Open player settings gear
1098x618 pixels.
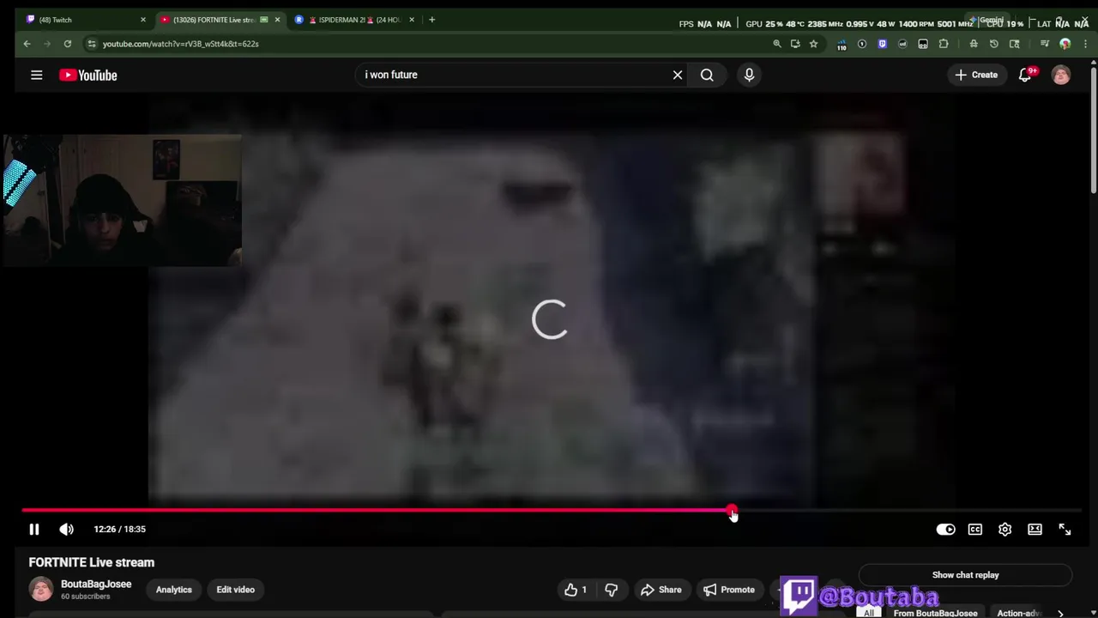1004,530
